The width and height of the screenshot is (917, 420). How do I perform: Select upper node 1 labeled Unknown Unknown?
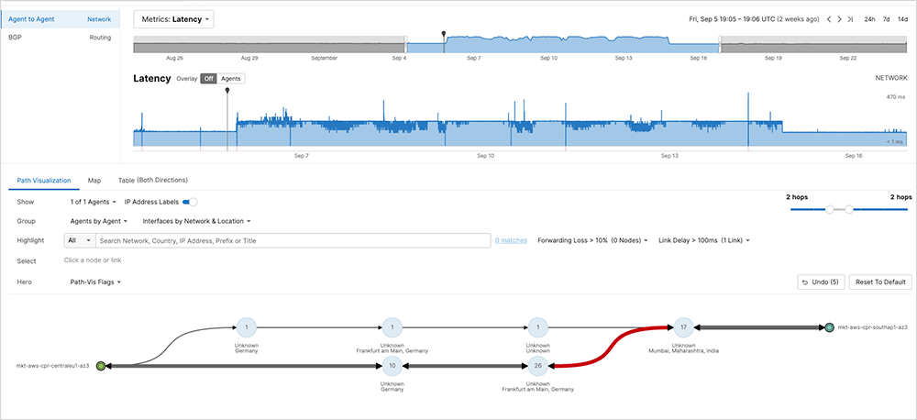tap(536, 327)
